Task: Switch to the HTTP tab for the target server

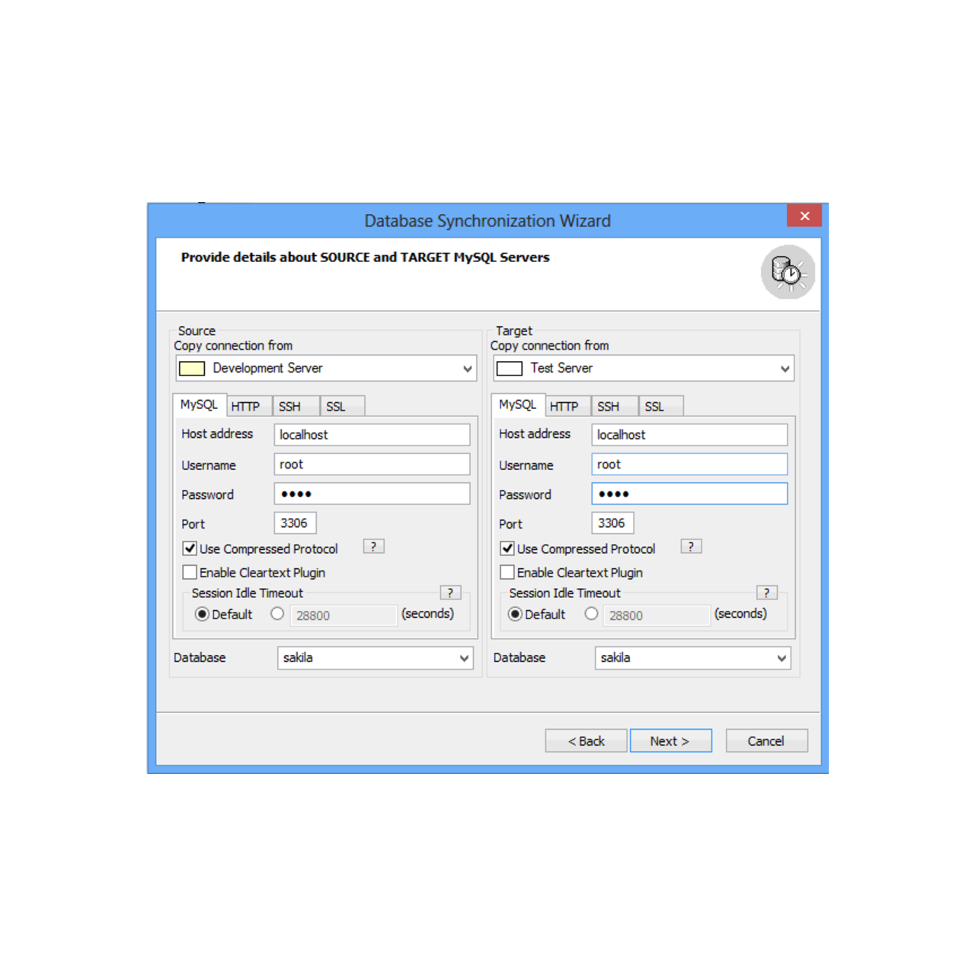Action: pyautogui.click(x=566, y=405)
